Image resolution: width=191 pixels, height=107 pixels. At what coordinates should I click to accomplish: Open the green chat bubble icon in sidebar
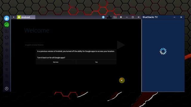[7, 25]
